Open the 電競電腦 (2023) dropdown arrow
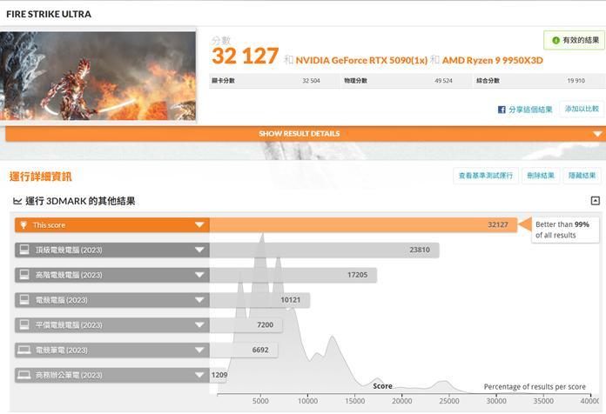Screen dimensions: 606x414 199,300
